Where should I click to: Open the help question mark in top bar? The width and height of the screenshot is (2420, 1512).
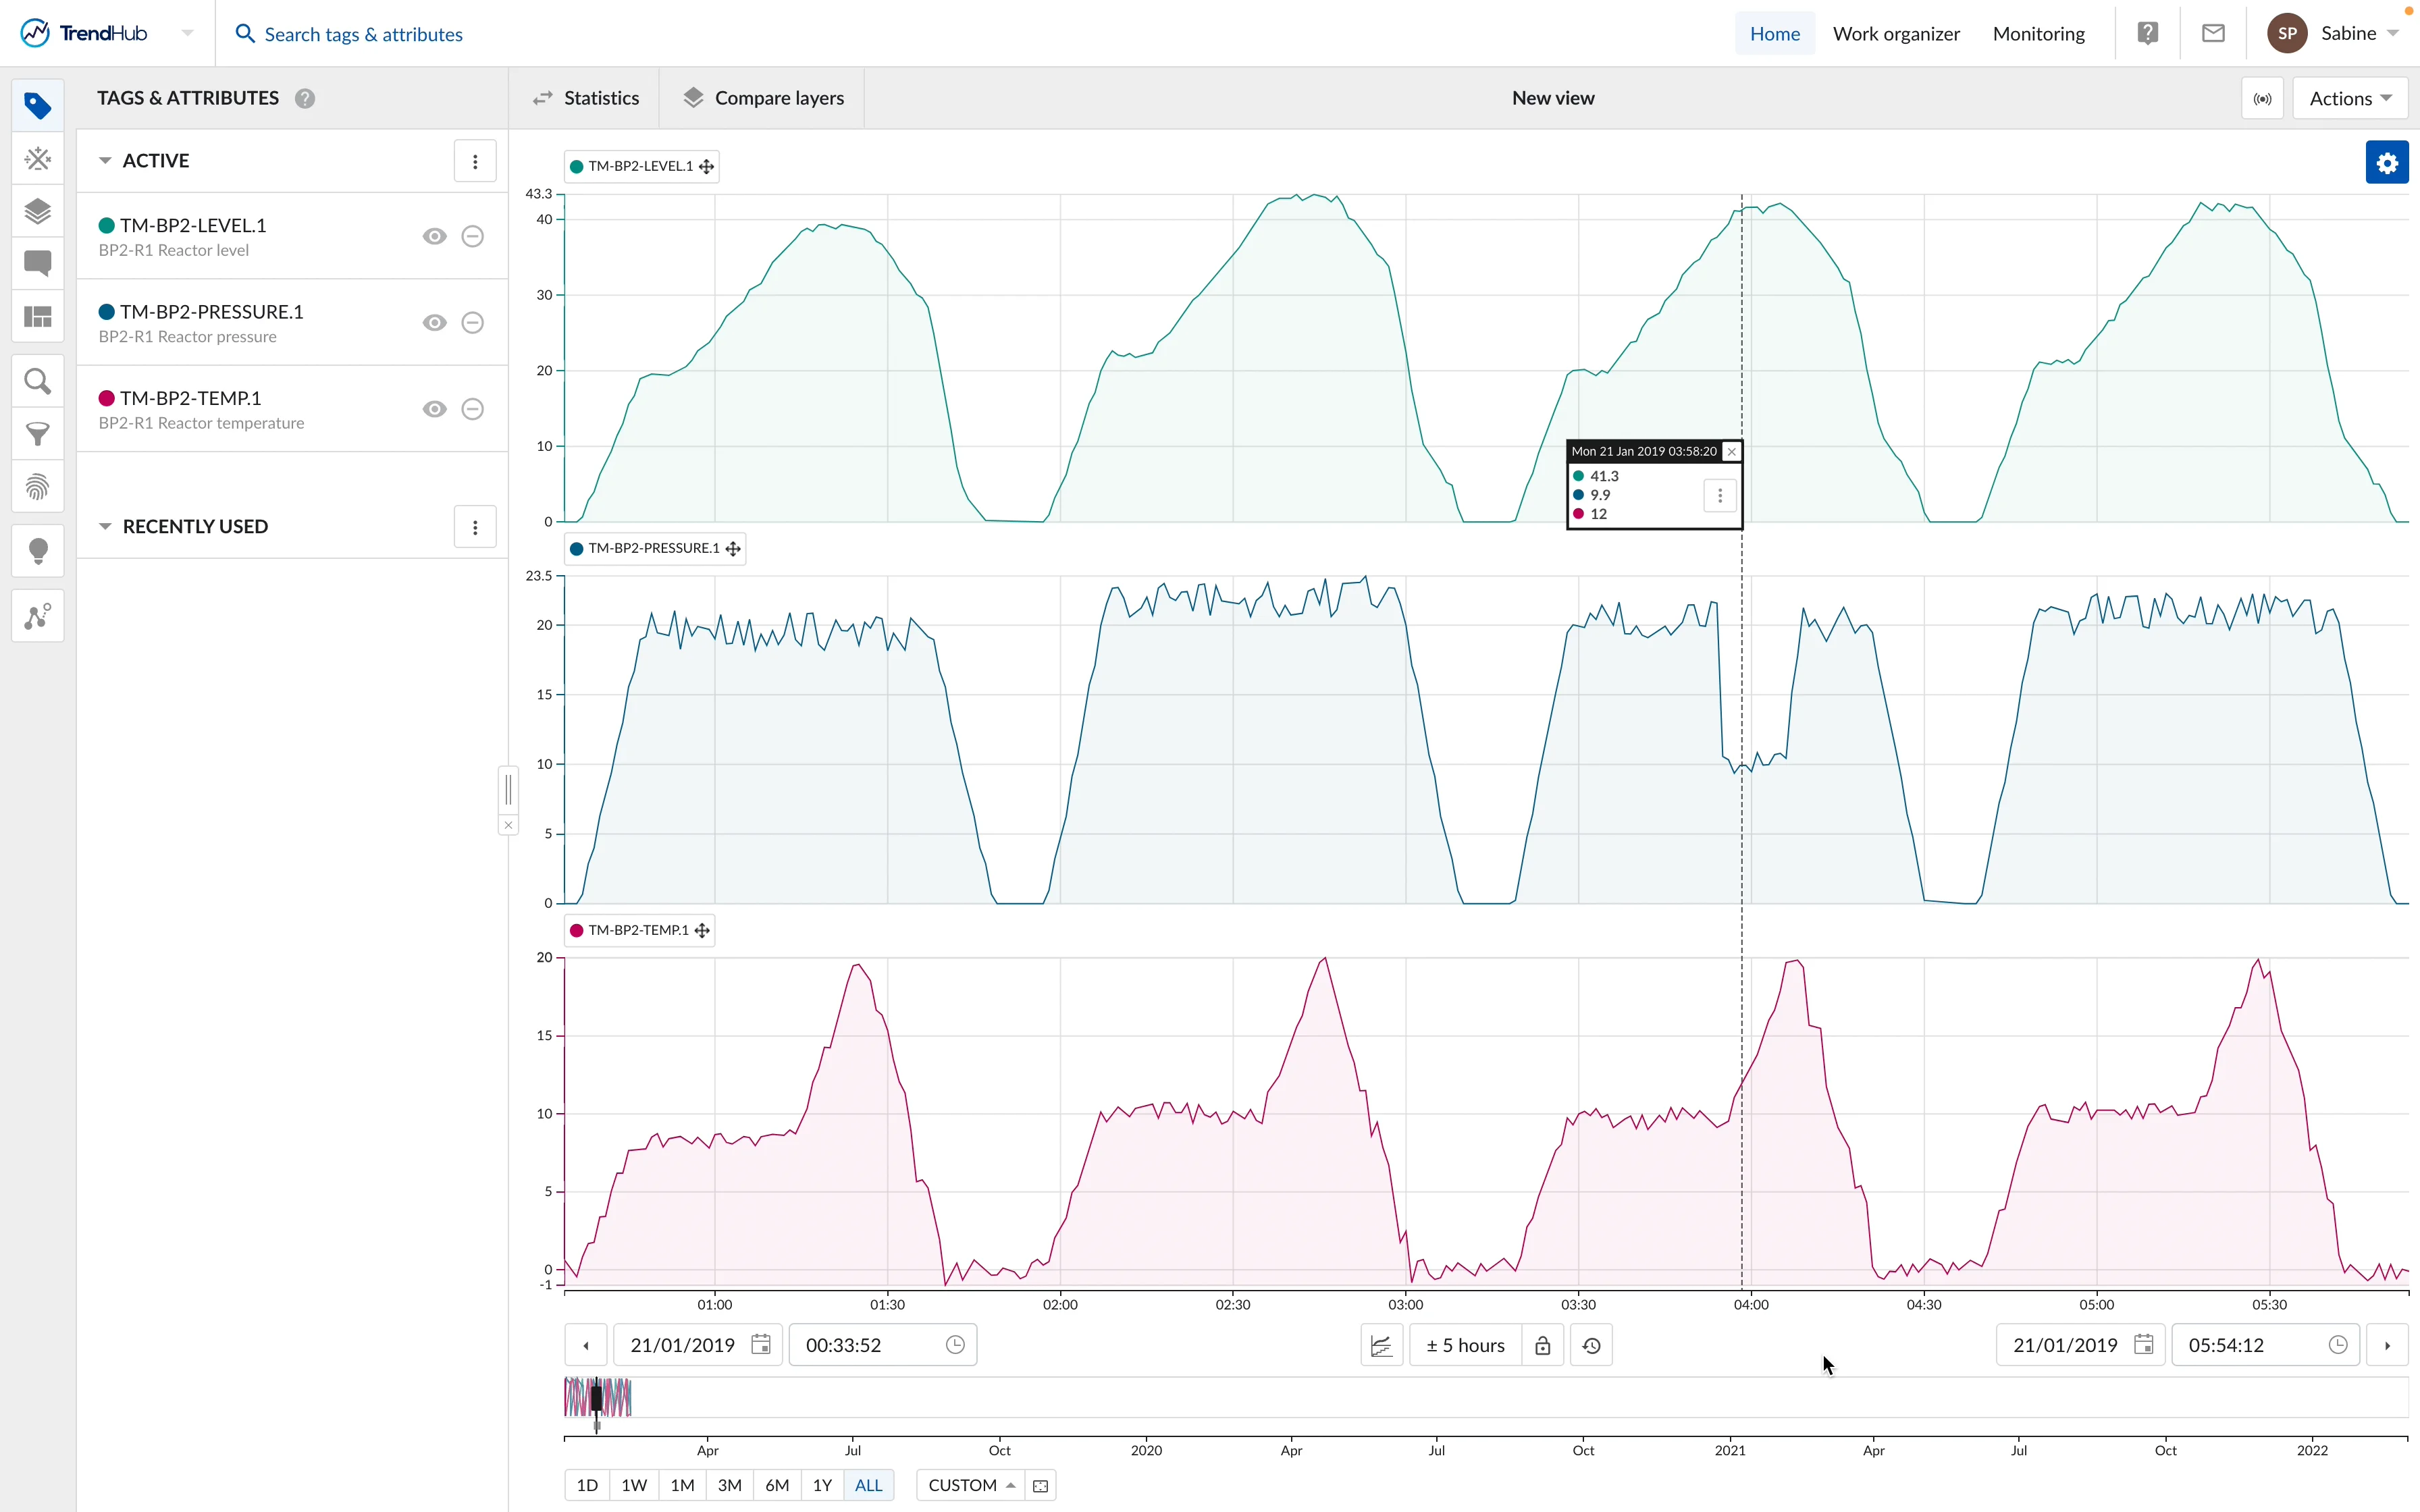pyautogui.click(x=2148, y=33)
